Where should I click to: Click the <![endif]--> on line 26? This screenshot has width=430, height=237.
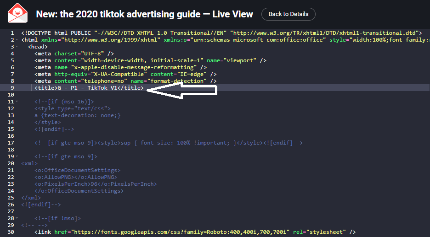tap(41, 205)
